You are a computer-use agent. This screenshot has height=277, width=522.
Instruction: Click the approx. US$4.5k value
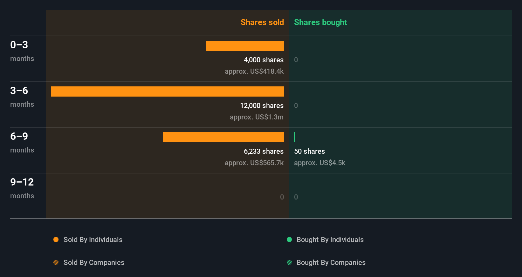click(x=319, y=163)
